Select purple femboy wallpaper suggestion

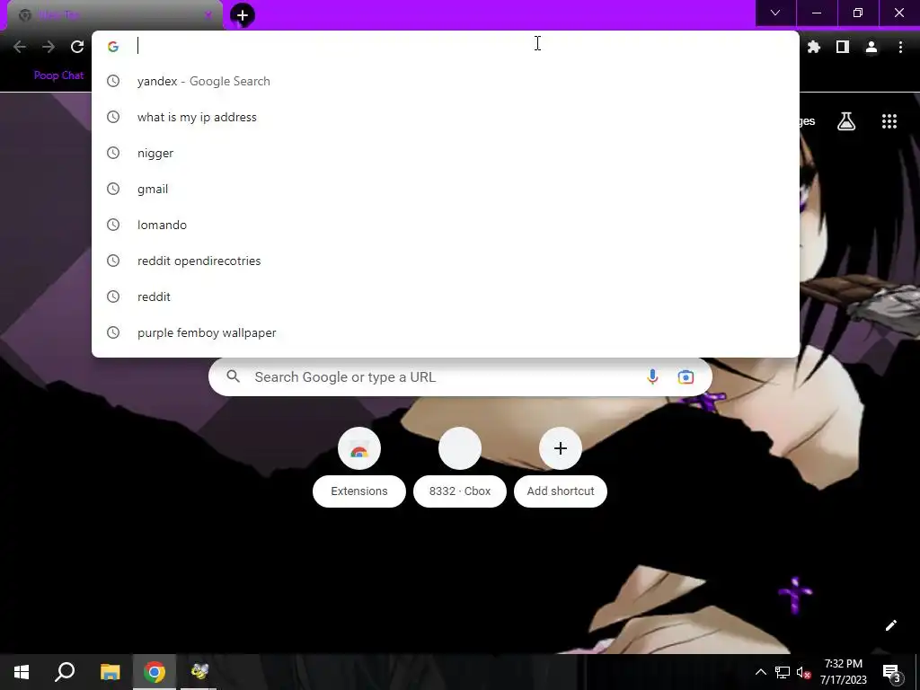(446, 332)
